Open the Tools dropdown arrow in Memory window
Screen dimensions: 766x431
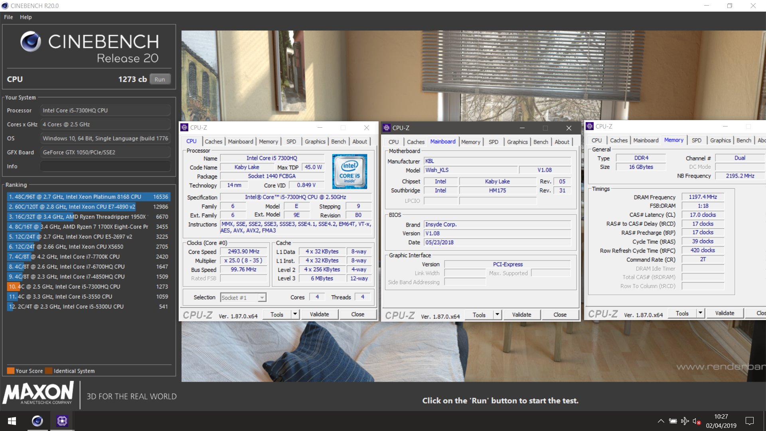[x=701, y=313]
